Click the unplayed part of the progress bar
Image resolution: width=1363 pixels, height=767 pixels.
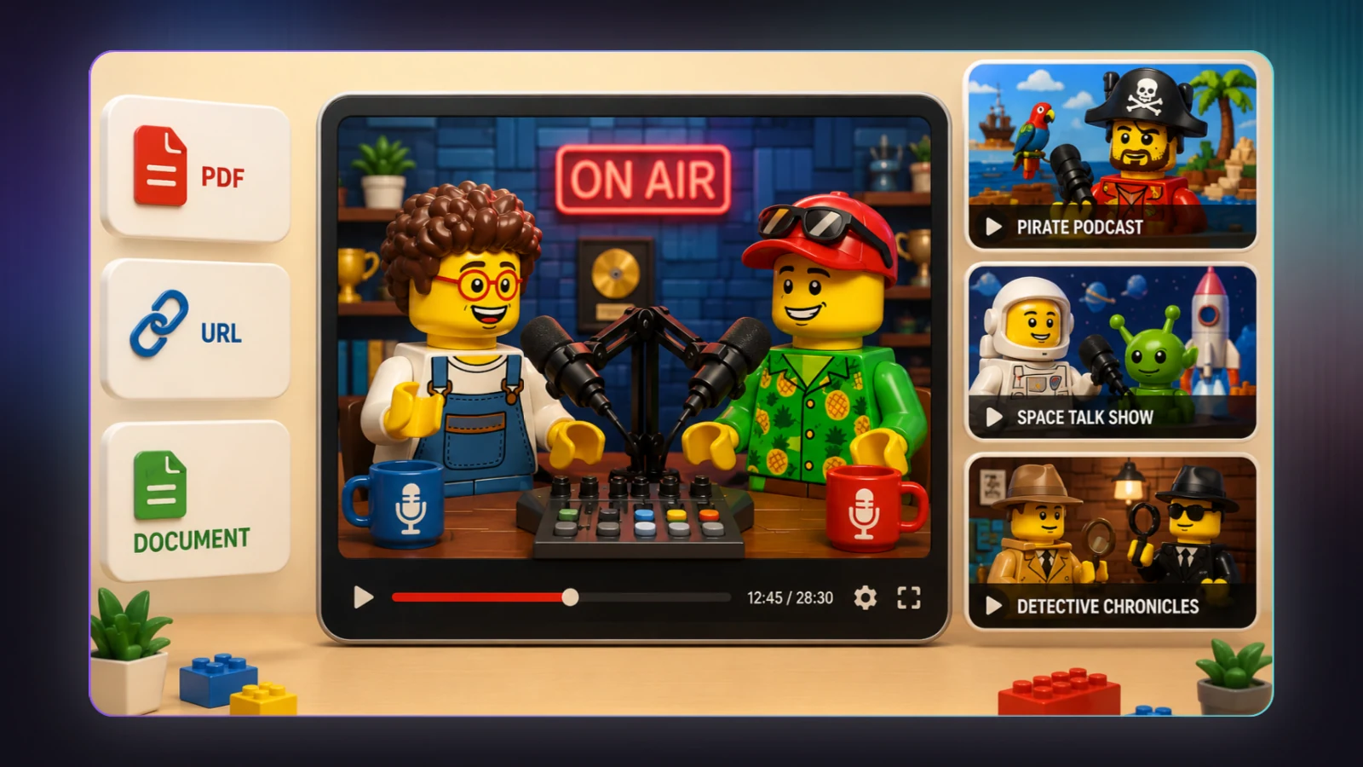(654, 597)
